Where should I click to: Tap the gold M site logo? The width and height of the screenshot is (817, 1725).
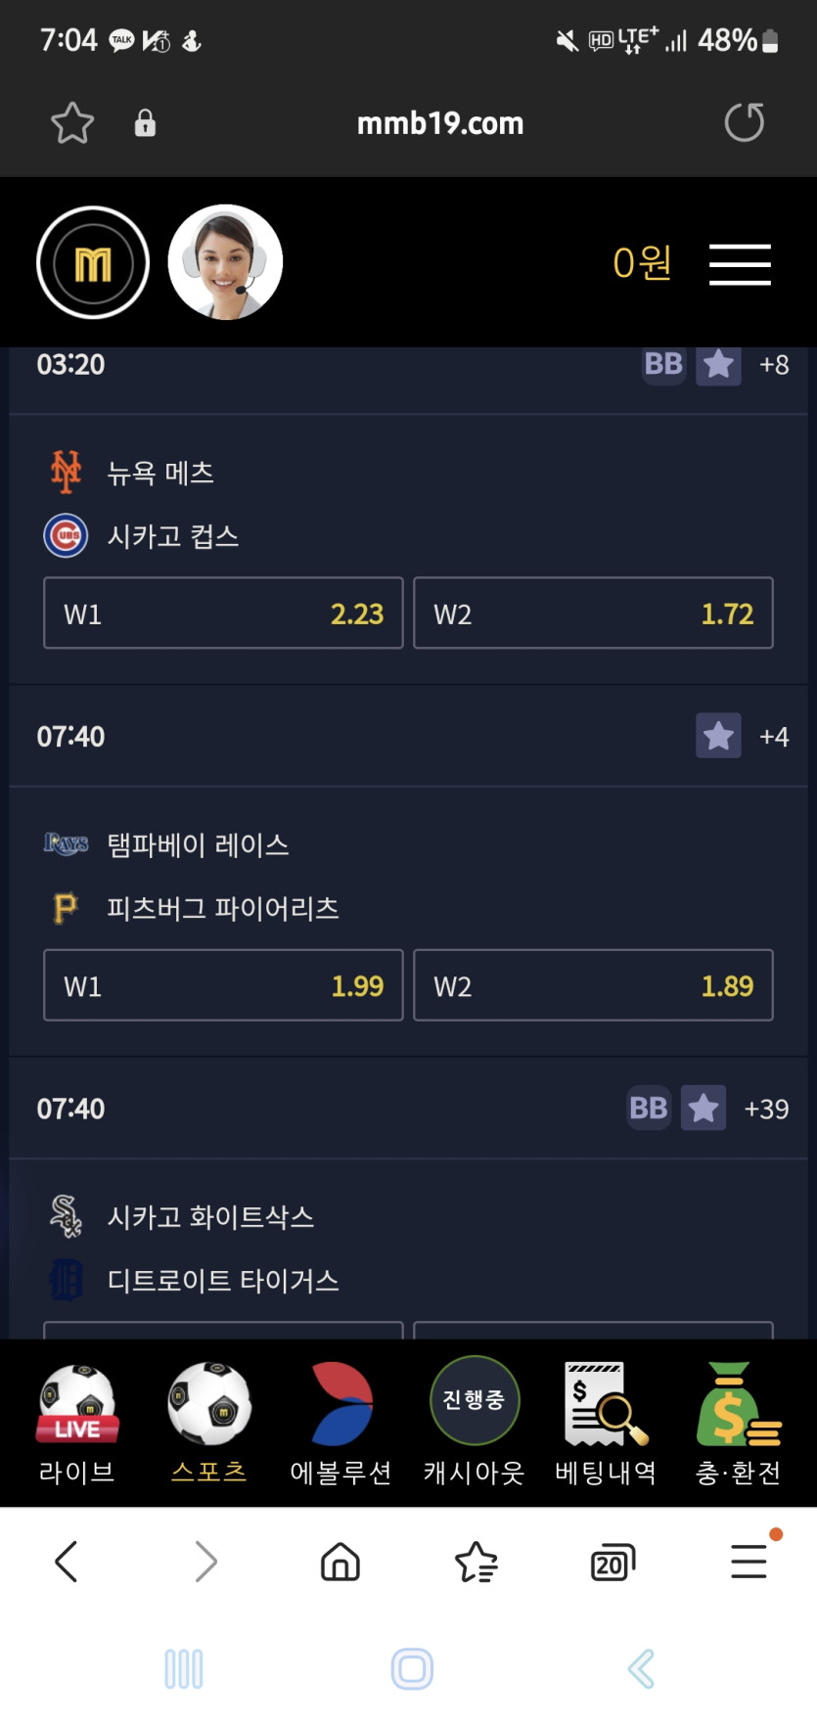pos(93,263)
